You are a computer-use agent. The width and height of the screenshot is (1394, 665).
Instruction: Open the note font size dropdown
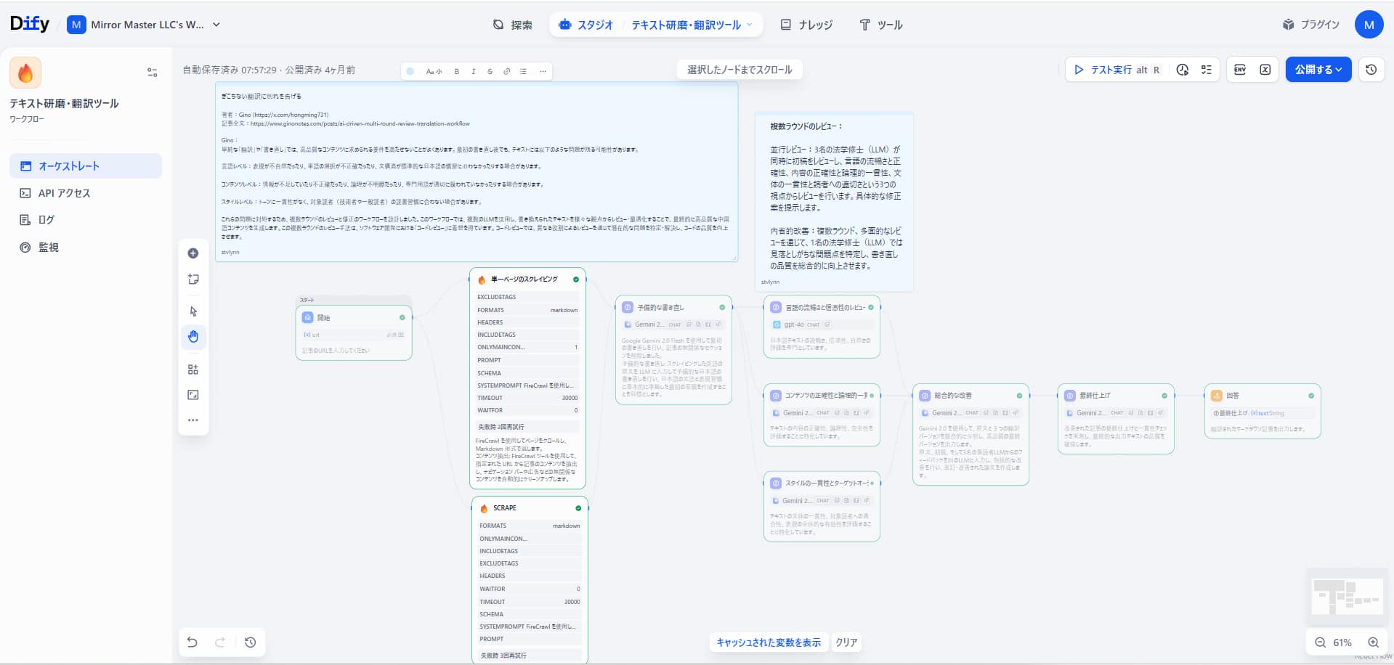point(434,71)
